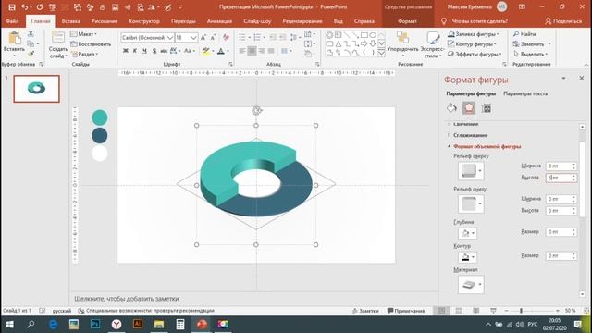Image resolution: width=592 pixels, height=333 pixels.
Task: Switch to the Вставка tab
Action: click(x=70, y=21)
